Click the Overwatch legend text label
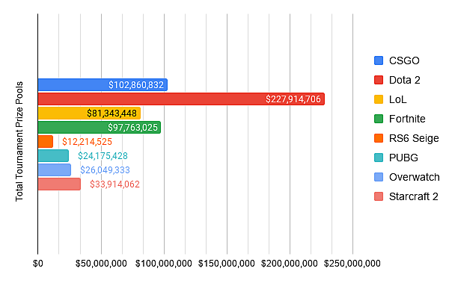Image resolution: width=449 pixels, height=283 pixels. 415,177
